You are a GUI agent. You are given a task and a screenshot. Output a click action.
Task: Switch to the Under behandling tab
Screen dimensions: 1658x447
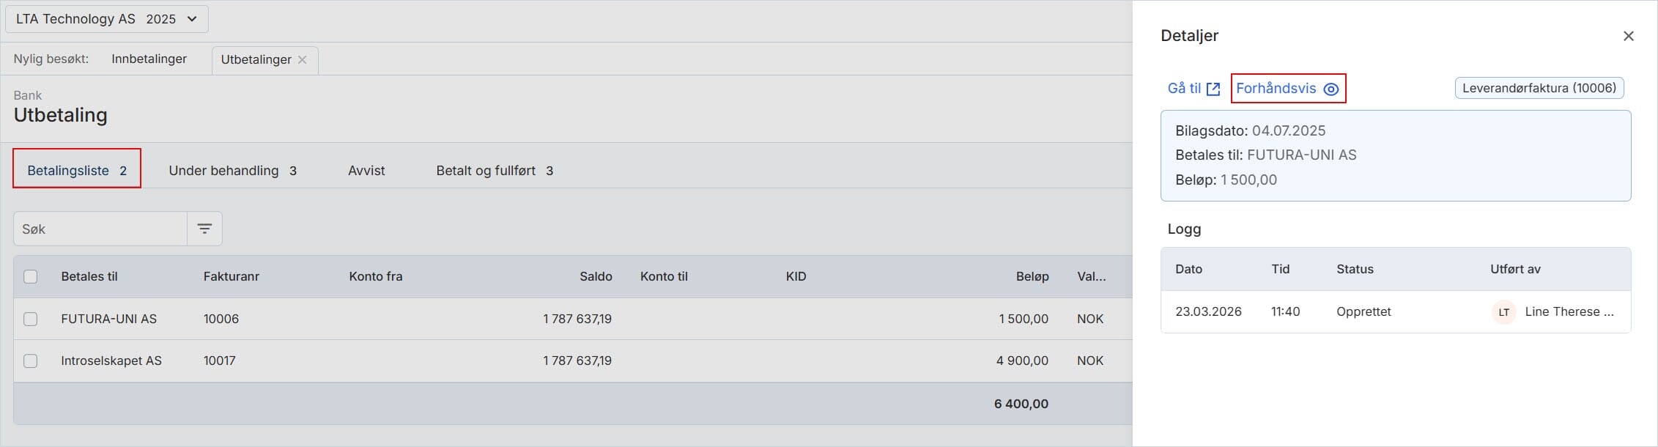(x=232, y=171)
